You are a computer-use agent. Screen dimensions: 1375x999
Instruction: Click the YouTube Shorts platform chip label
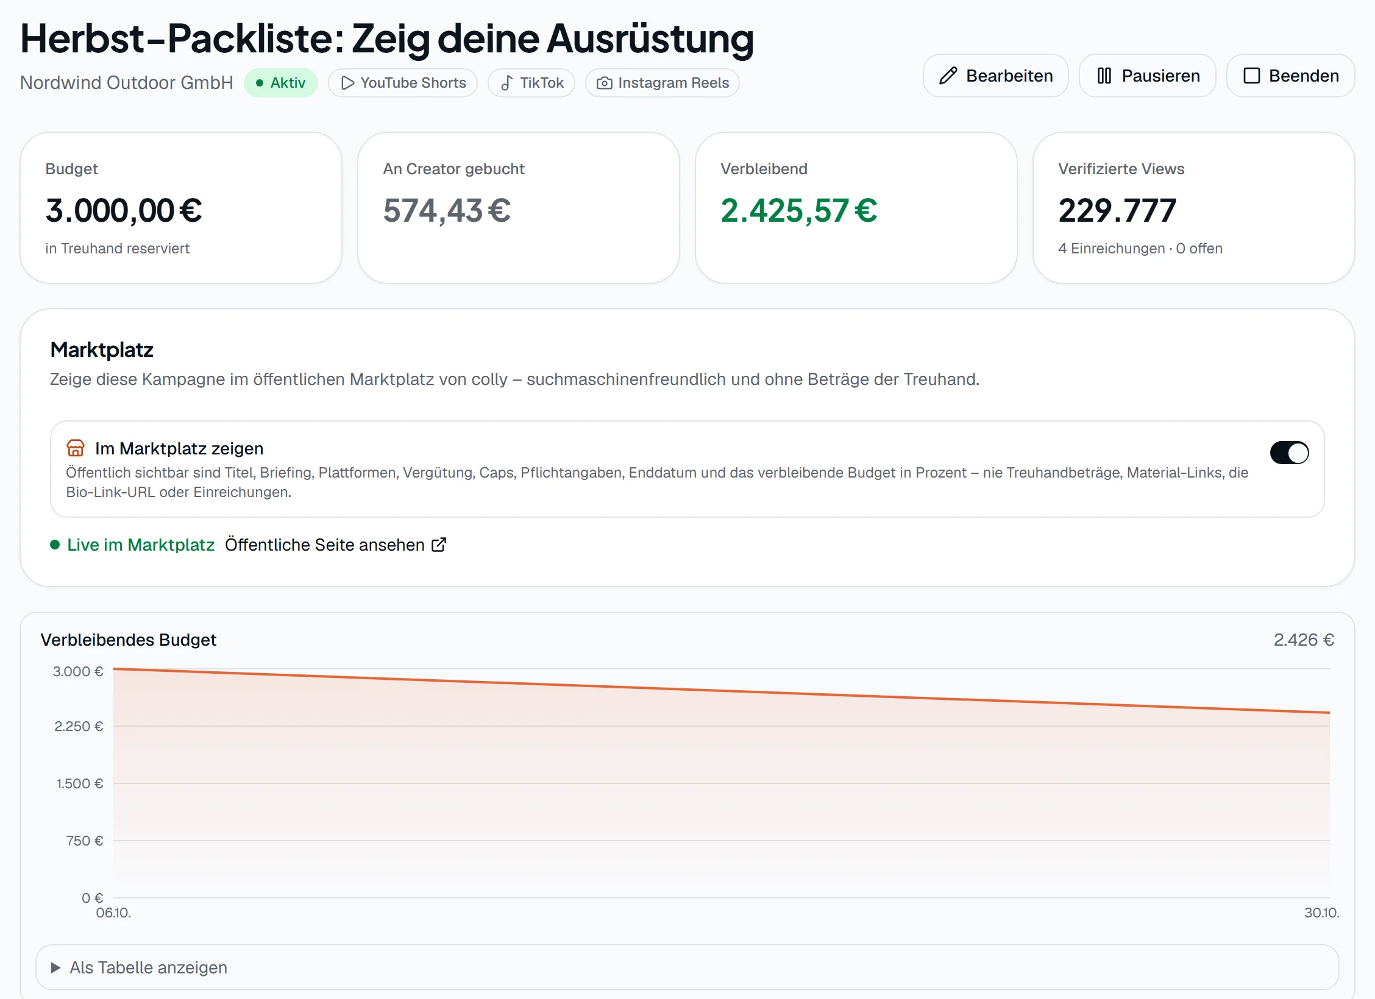[x=413, y=83]
